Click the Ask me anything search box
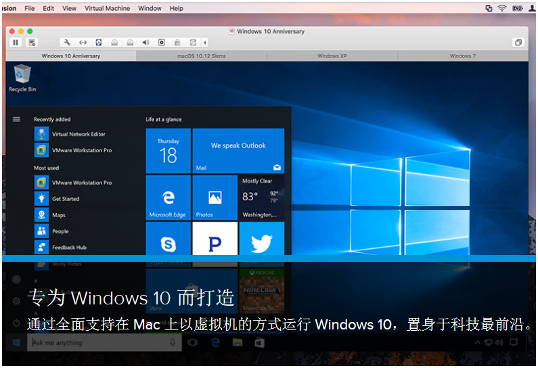The image size is (538, 368). (104, 342)
